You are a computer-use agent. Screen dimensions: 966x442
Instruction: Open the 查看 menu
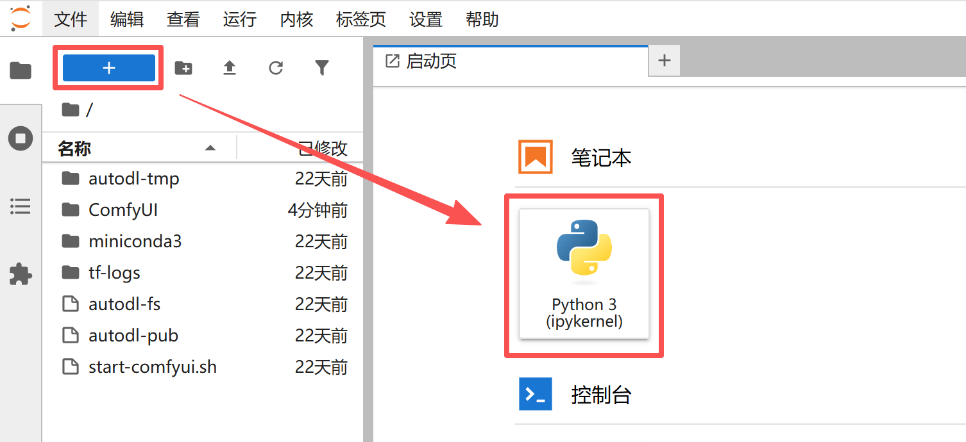(183, 19)
